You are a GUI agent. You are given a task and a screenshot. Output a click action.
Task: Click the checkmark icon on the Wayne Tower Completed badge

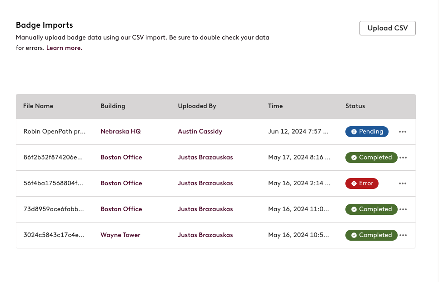(354, 235)
